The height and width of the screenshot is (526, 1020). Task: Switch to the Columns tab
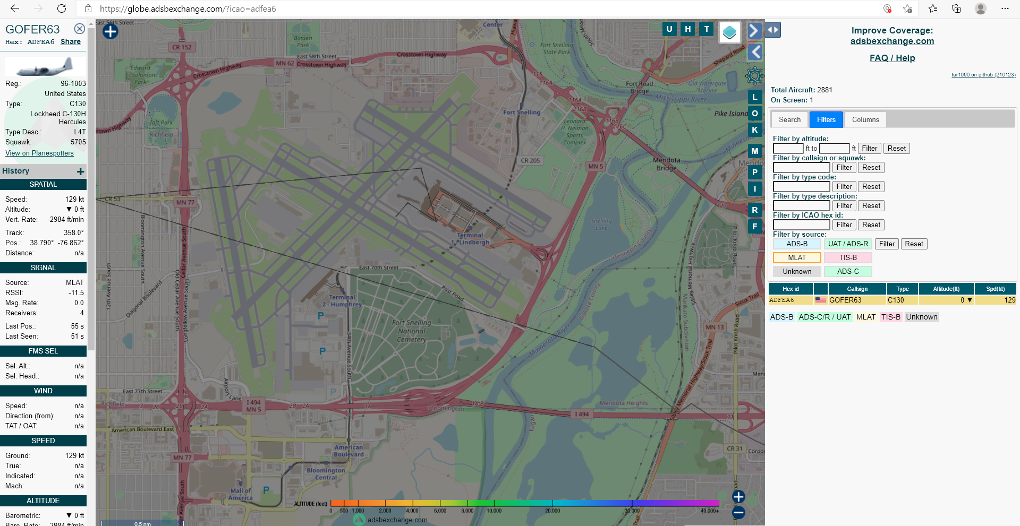(x=865, y=119)
